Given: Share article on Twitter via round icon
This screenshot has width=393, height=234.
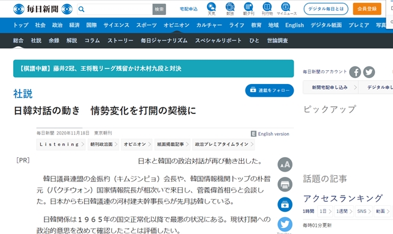Looking at the screenshot, I should pyautogui.click(x=285, y=224).
